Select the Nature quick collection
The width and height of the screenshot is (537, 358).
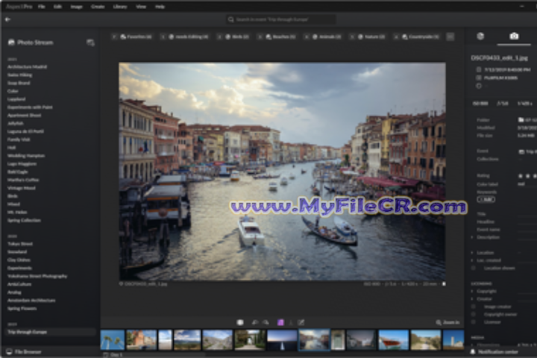tap(368, 37)
